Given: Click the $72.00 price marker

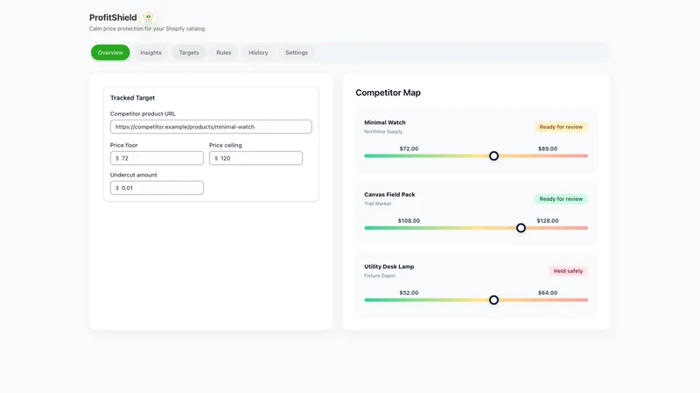Looking at the screenshot, I should point(409,148).
